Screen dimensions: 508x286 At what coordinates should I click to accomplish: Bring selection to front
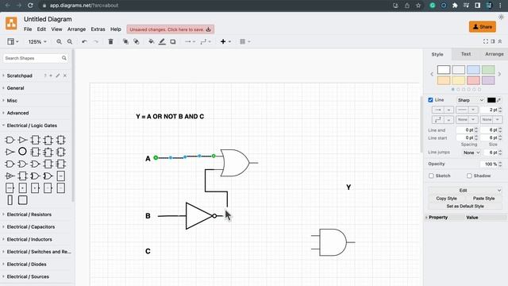pos(125,41)
